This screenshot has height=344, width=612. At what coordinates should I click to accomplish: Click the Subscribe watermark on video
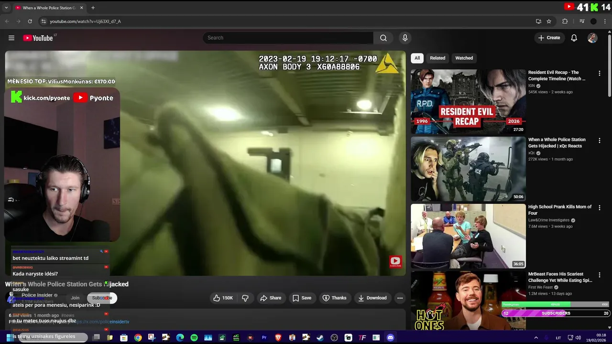pos(395,261)
